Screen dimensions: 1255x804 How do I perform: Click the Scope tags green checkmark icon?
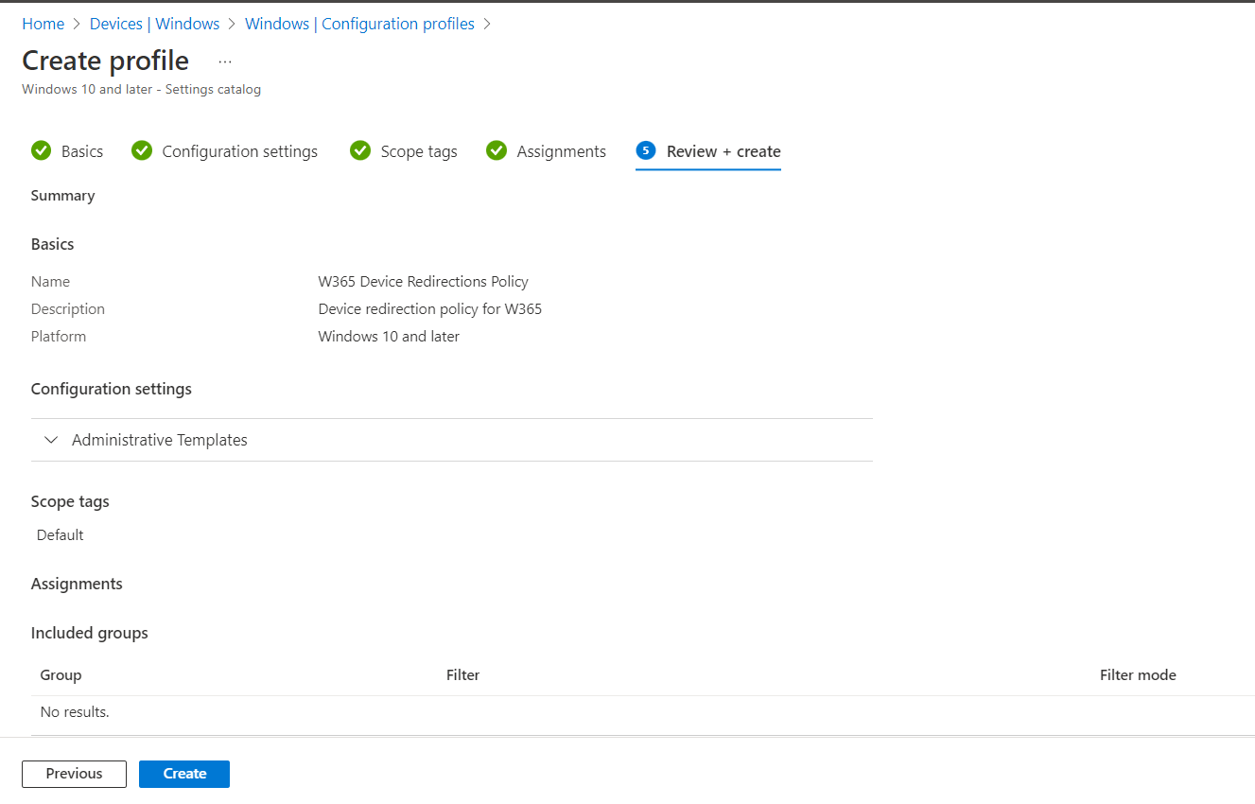click(360, 150)
